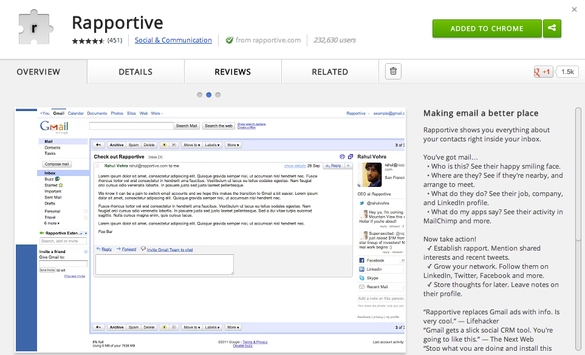Click the "Now take action!" line
Screen dimensions: 585x355
coord(450,239)
